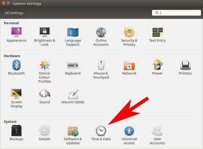Screen dimensions: 203x149
Task: Open the Keyboard settings icon
Action: coord(73,65)
